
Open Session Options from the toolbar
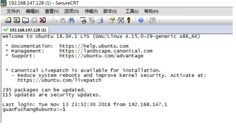112,21
